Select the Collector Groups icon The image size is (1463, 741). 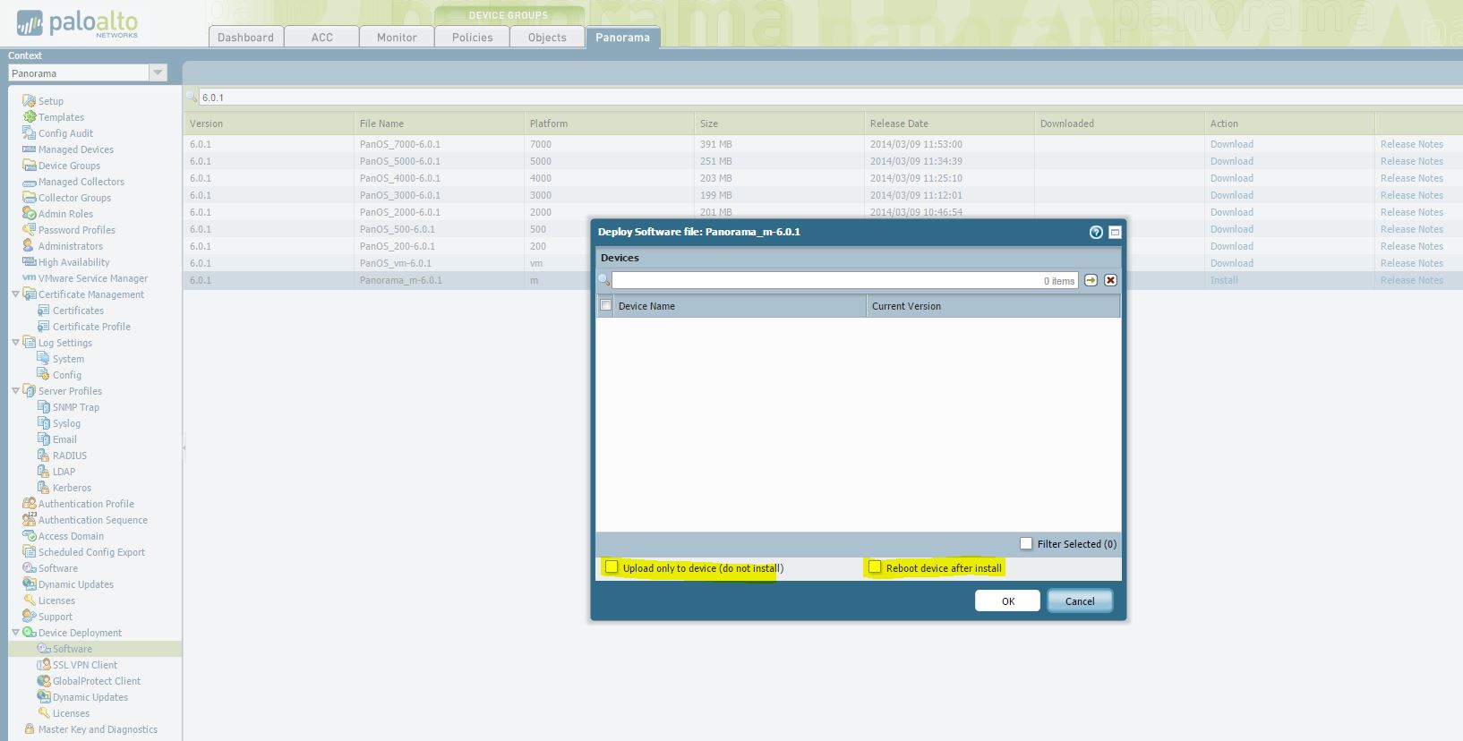point(29,198)
